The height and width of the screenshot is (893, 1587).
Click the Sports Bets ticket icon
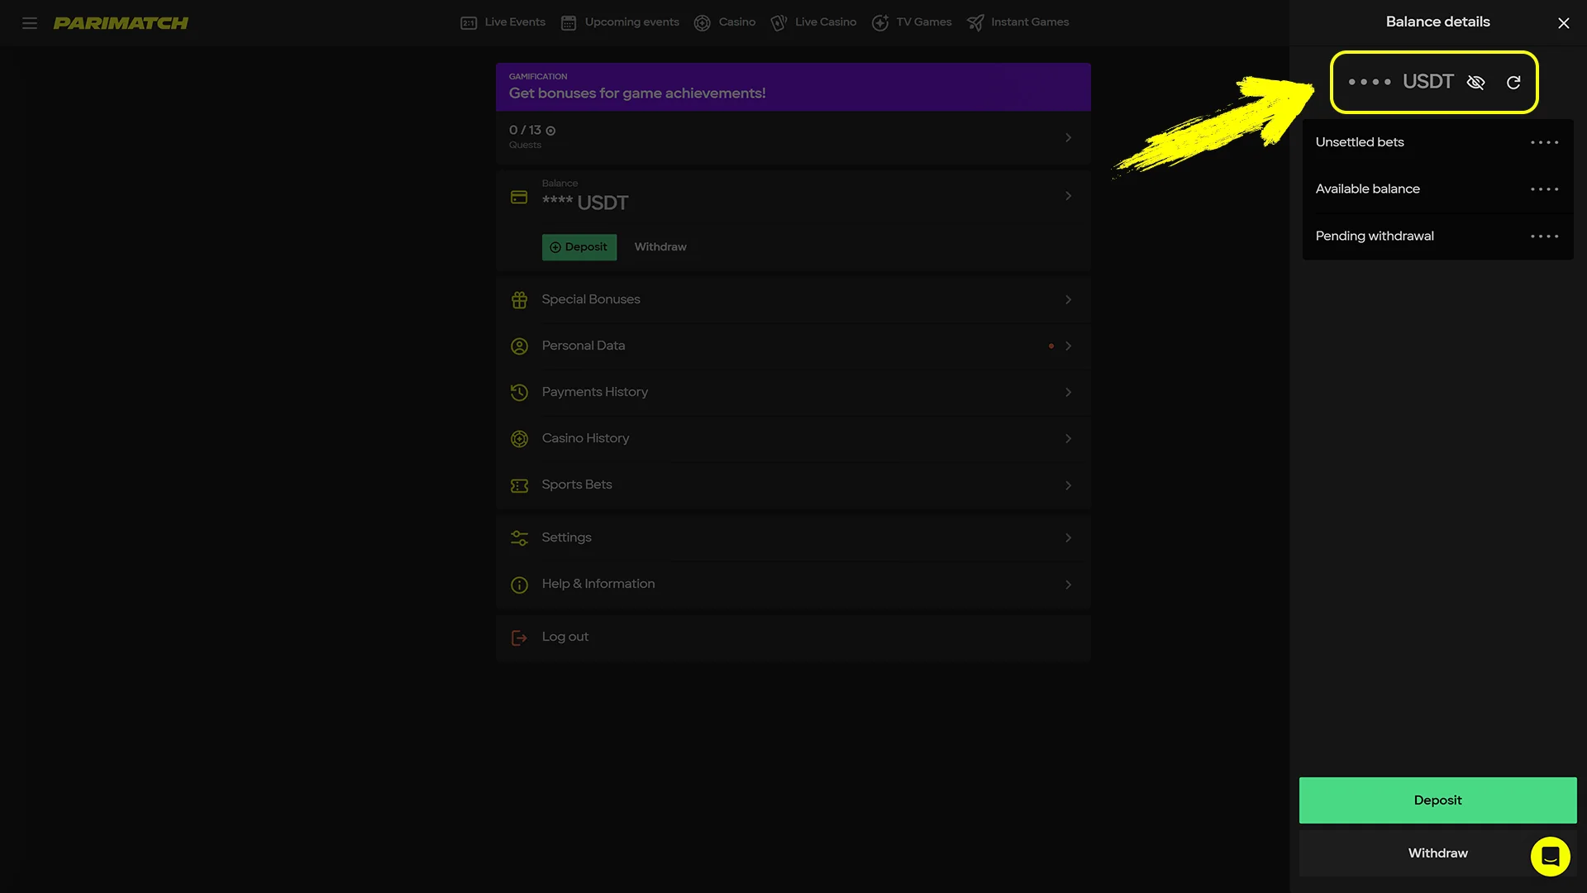519,485
